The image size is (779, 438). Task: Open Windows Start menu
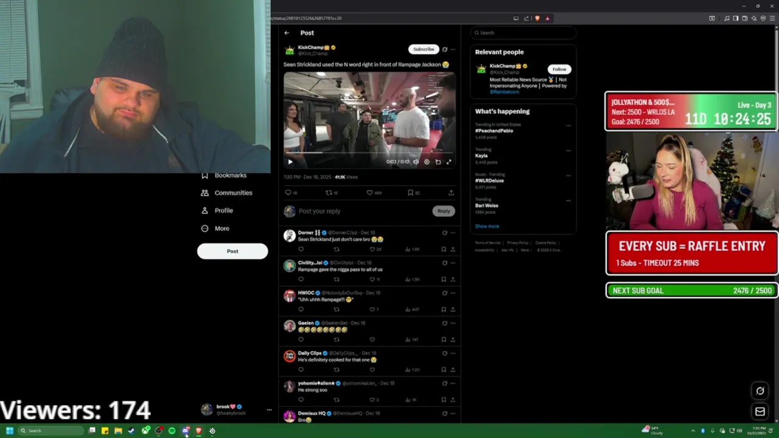[x=10, y=431]
